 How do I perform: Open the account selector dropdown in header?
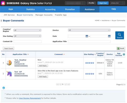pos(75,3)
